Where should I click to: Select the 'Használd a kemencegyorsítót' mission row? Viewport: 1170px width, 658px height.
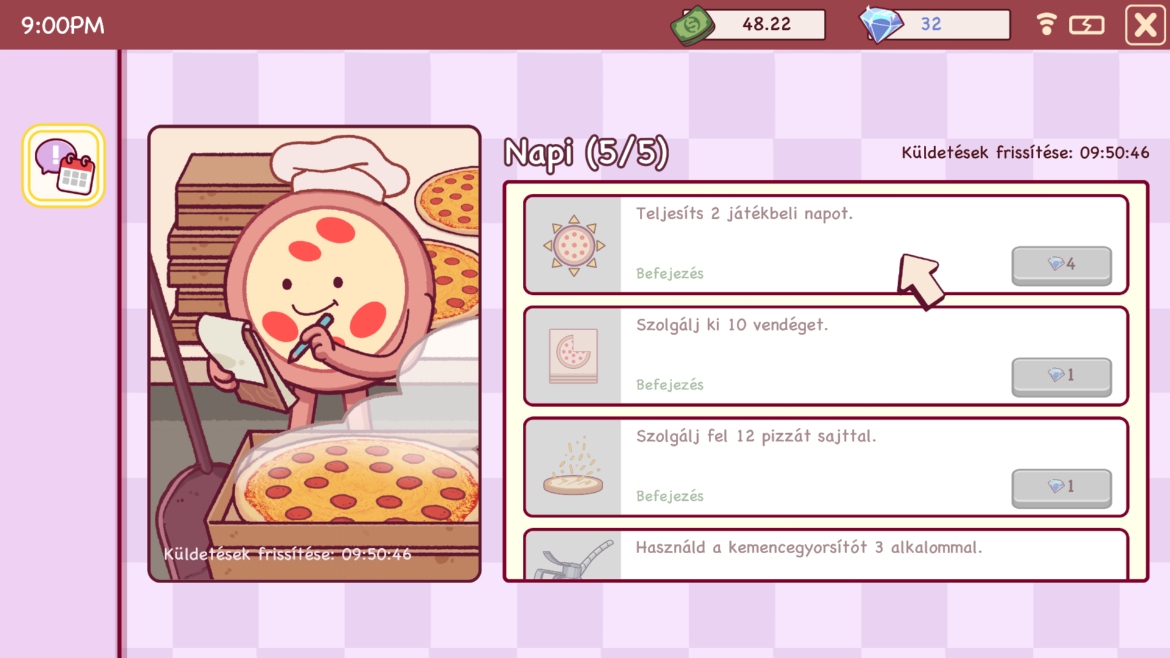[x=826, y=554]
